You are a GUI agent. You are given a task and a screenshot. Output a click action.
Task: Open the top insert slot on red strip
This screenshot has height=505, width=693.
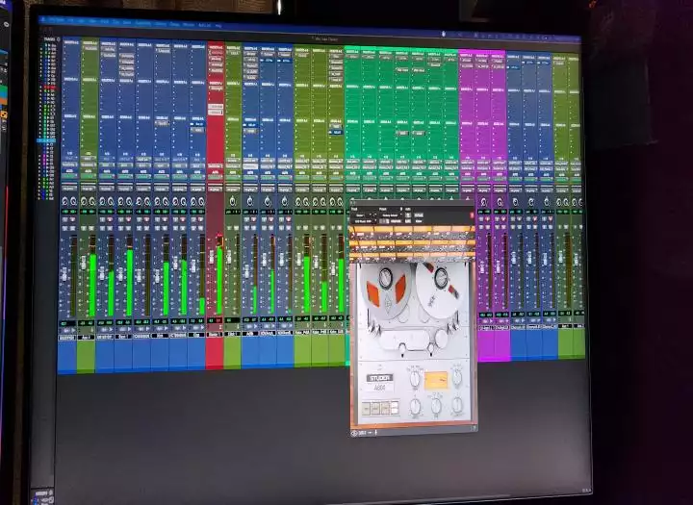[217, 54]
